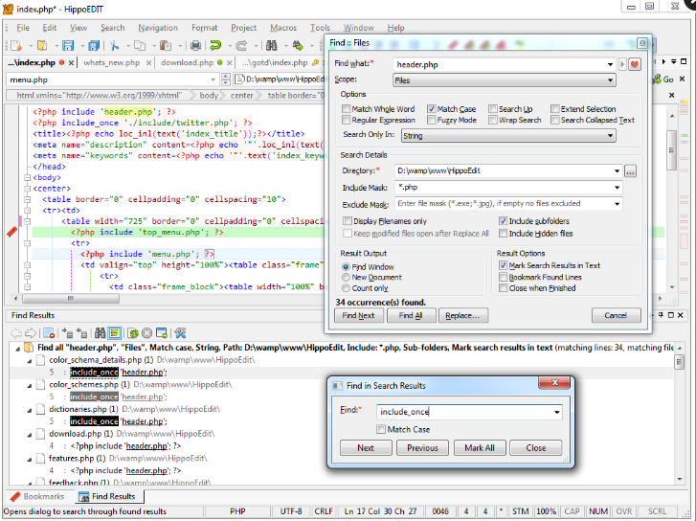Undo with the green arrow toolbar icon

pyautogui.click(x=215, y=46)
